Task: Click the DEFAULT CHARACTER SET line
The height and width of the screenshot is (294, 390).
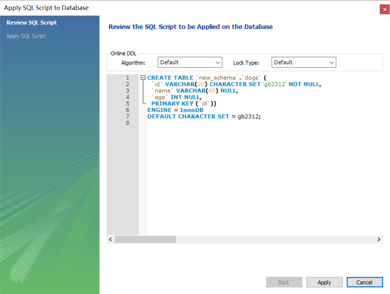Action: tap(204, 117)
